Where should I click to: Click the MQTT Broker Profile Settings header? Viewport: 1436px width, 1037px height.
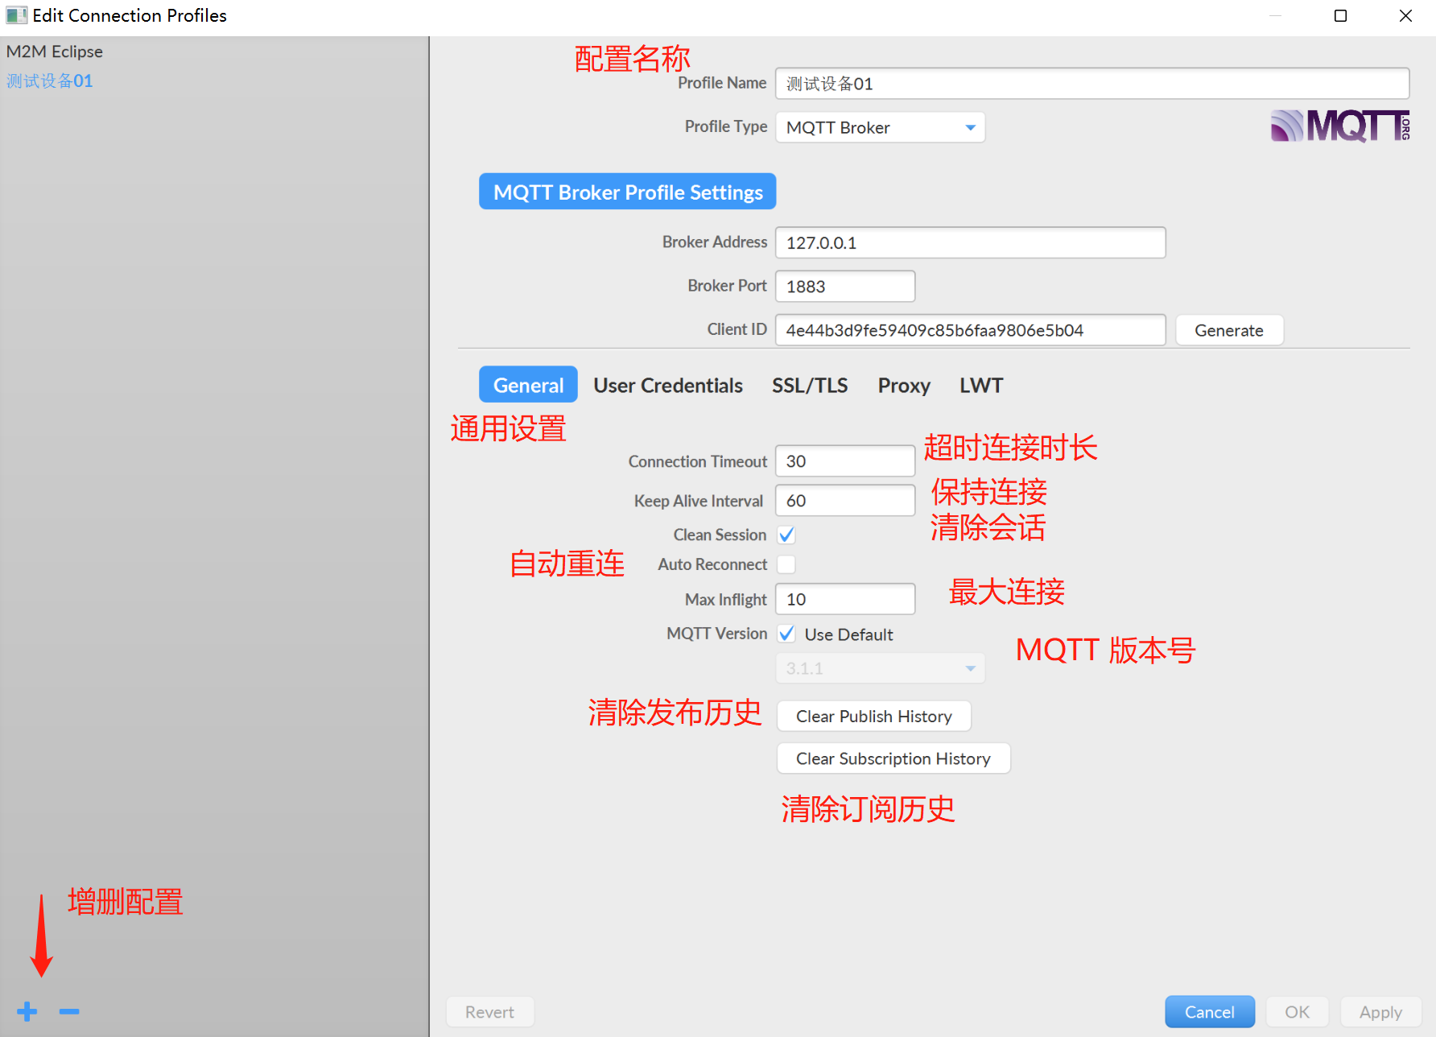click(628, 192)
